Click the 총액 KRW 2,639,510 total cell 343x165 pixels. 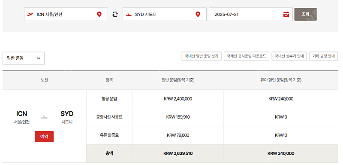pyautogui.click(x=178, y=153)
